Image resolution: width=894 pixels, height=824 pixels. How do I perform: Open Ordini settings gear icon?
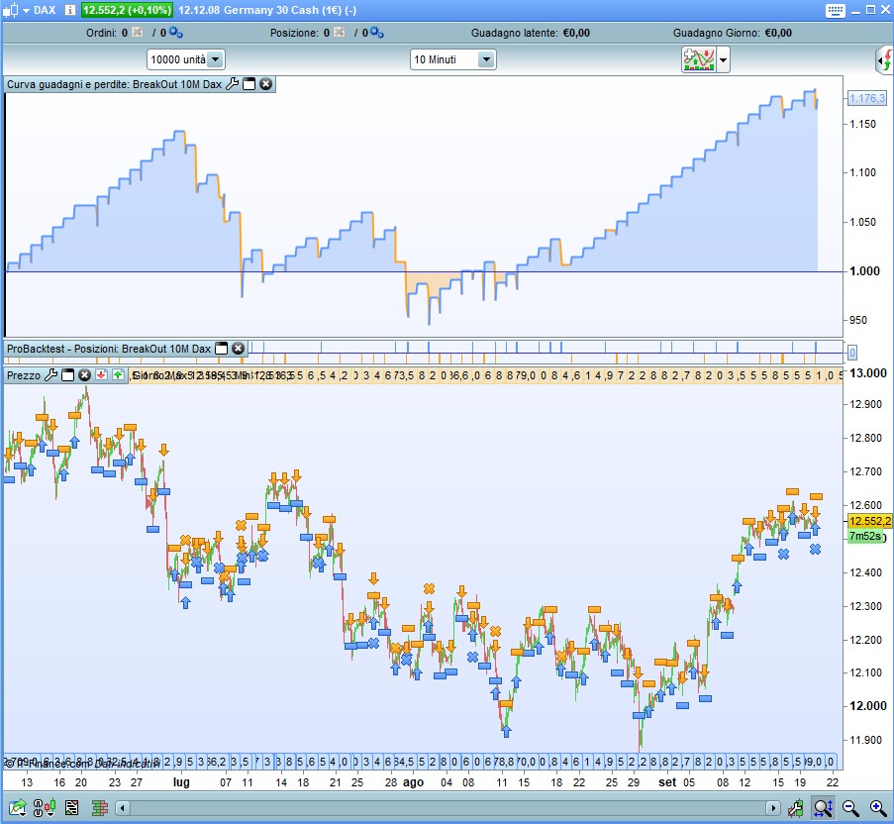175,33
